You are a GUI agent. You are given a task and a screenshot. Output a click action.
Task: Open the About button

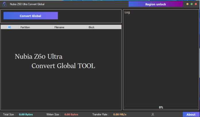click(x=191, y=114)
